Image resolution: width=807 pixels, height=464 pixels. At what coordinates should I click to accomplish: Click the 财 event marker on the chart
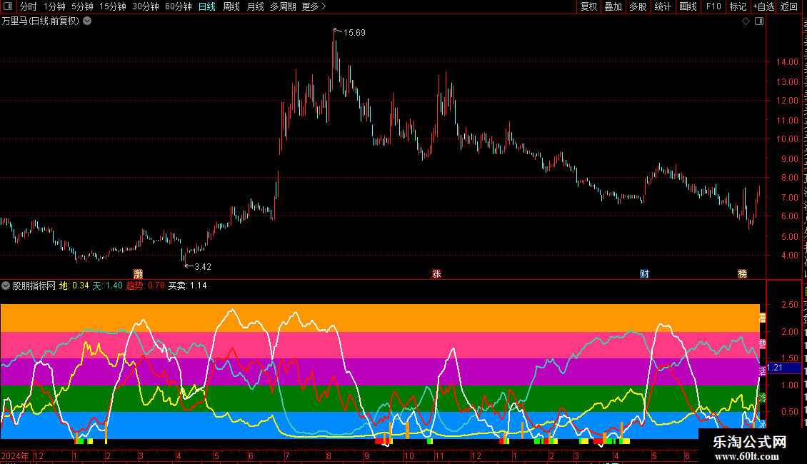point(644,273)
